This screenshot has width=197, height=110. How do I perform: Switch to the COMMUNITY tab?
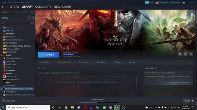43,7
